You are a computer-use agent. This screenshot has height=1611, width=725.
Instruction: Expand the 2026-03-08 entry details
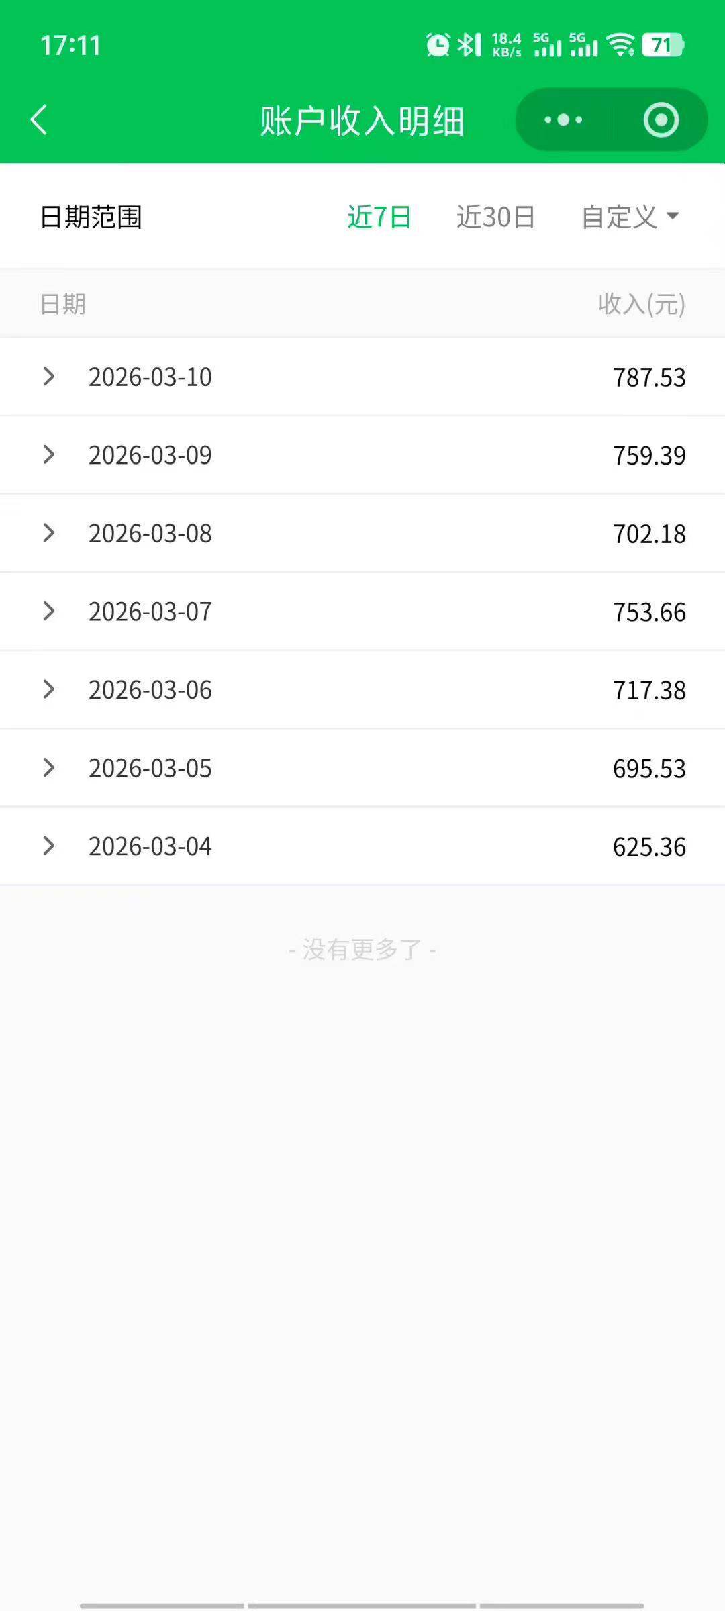pos(48,533)
